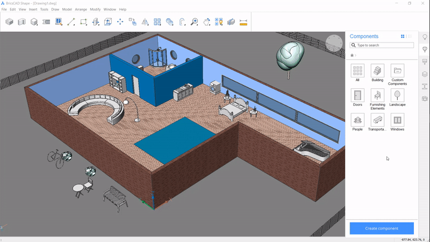Select the wall drawing tool
This screenshot has height=242, width=430.
coord(21,22)
